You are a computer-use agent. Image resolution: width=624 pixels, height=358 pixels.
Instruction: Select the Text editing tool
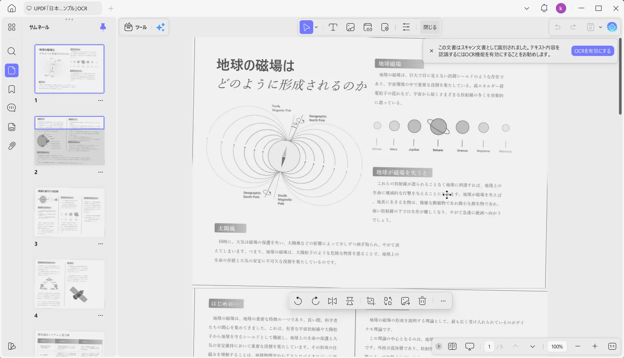click(333, 27)
